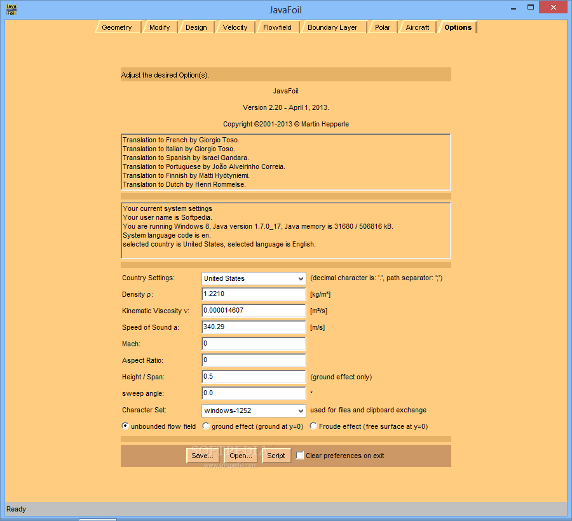The height and width of the screenshot is (521, 572).
Task: Click 'Copyright ©2001-2013 © Martin Hepperle' text
Action: coord(286,124)
